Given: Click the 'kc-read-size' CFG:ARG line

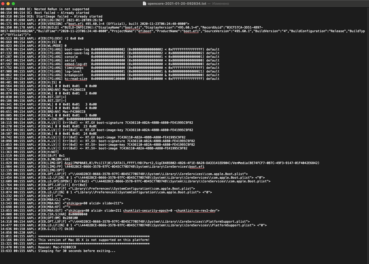Looking at the screenshot, I should click(x=110, y=79).
